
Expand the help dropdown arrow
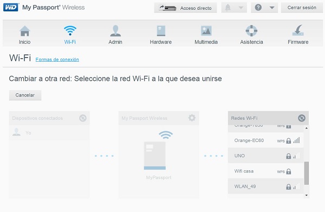pyautogui.click(x=272, y=8)
